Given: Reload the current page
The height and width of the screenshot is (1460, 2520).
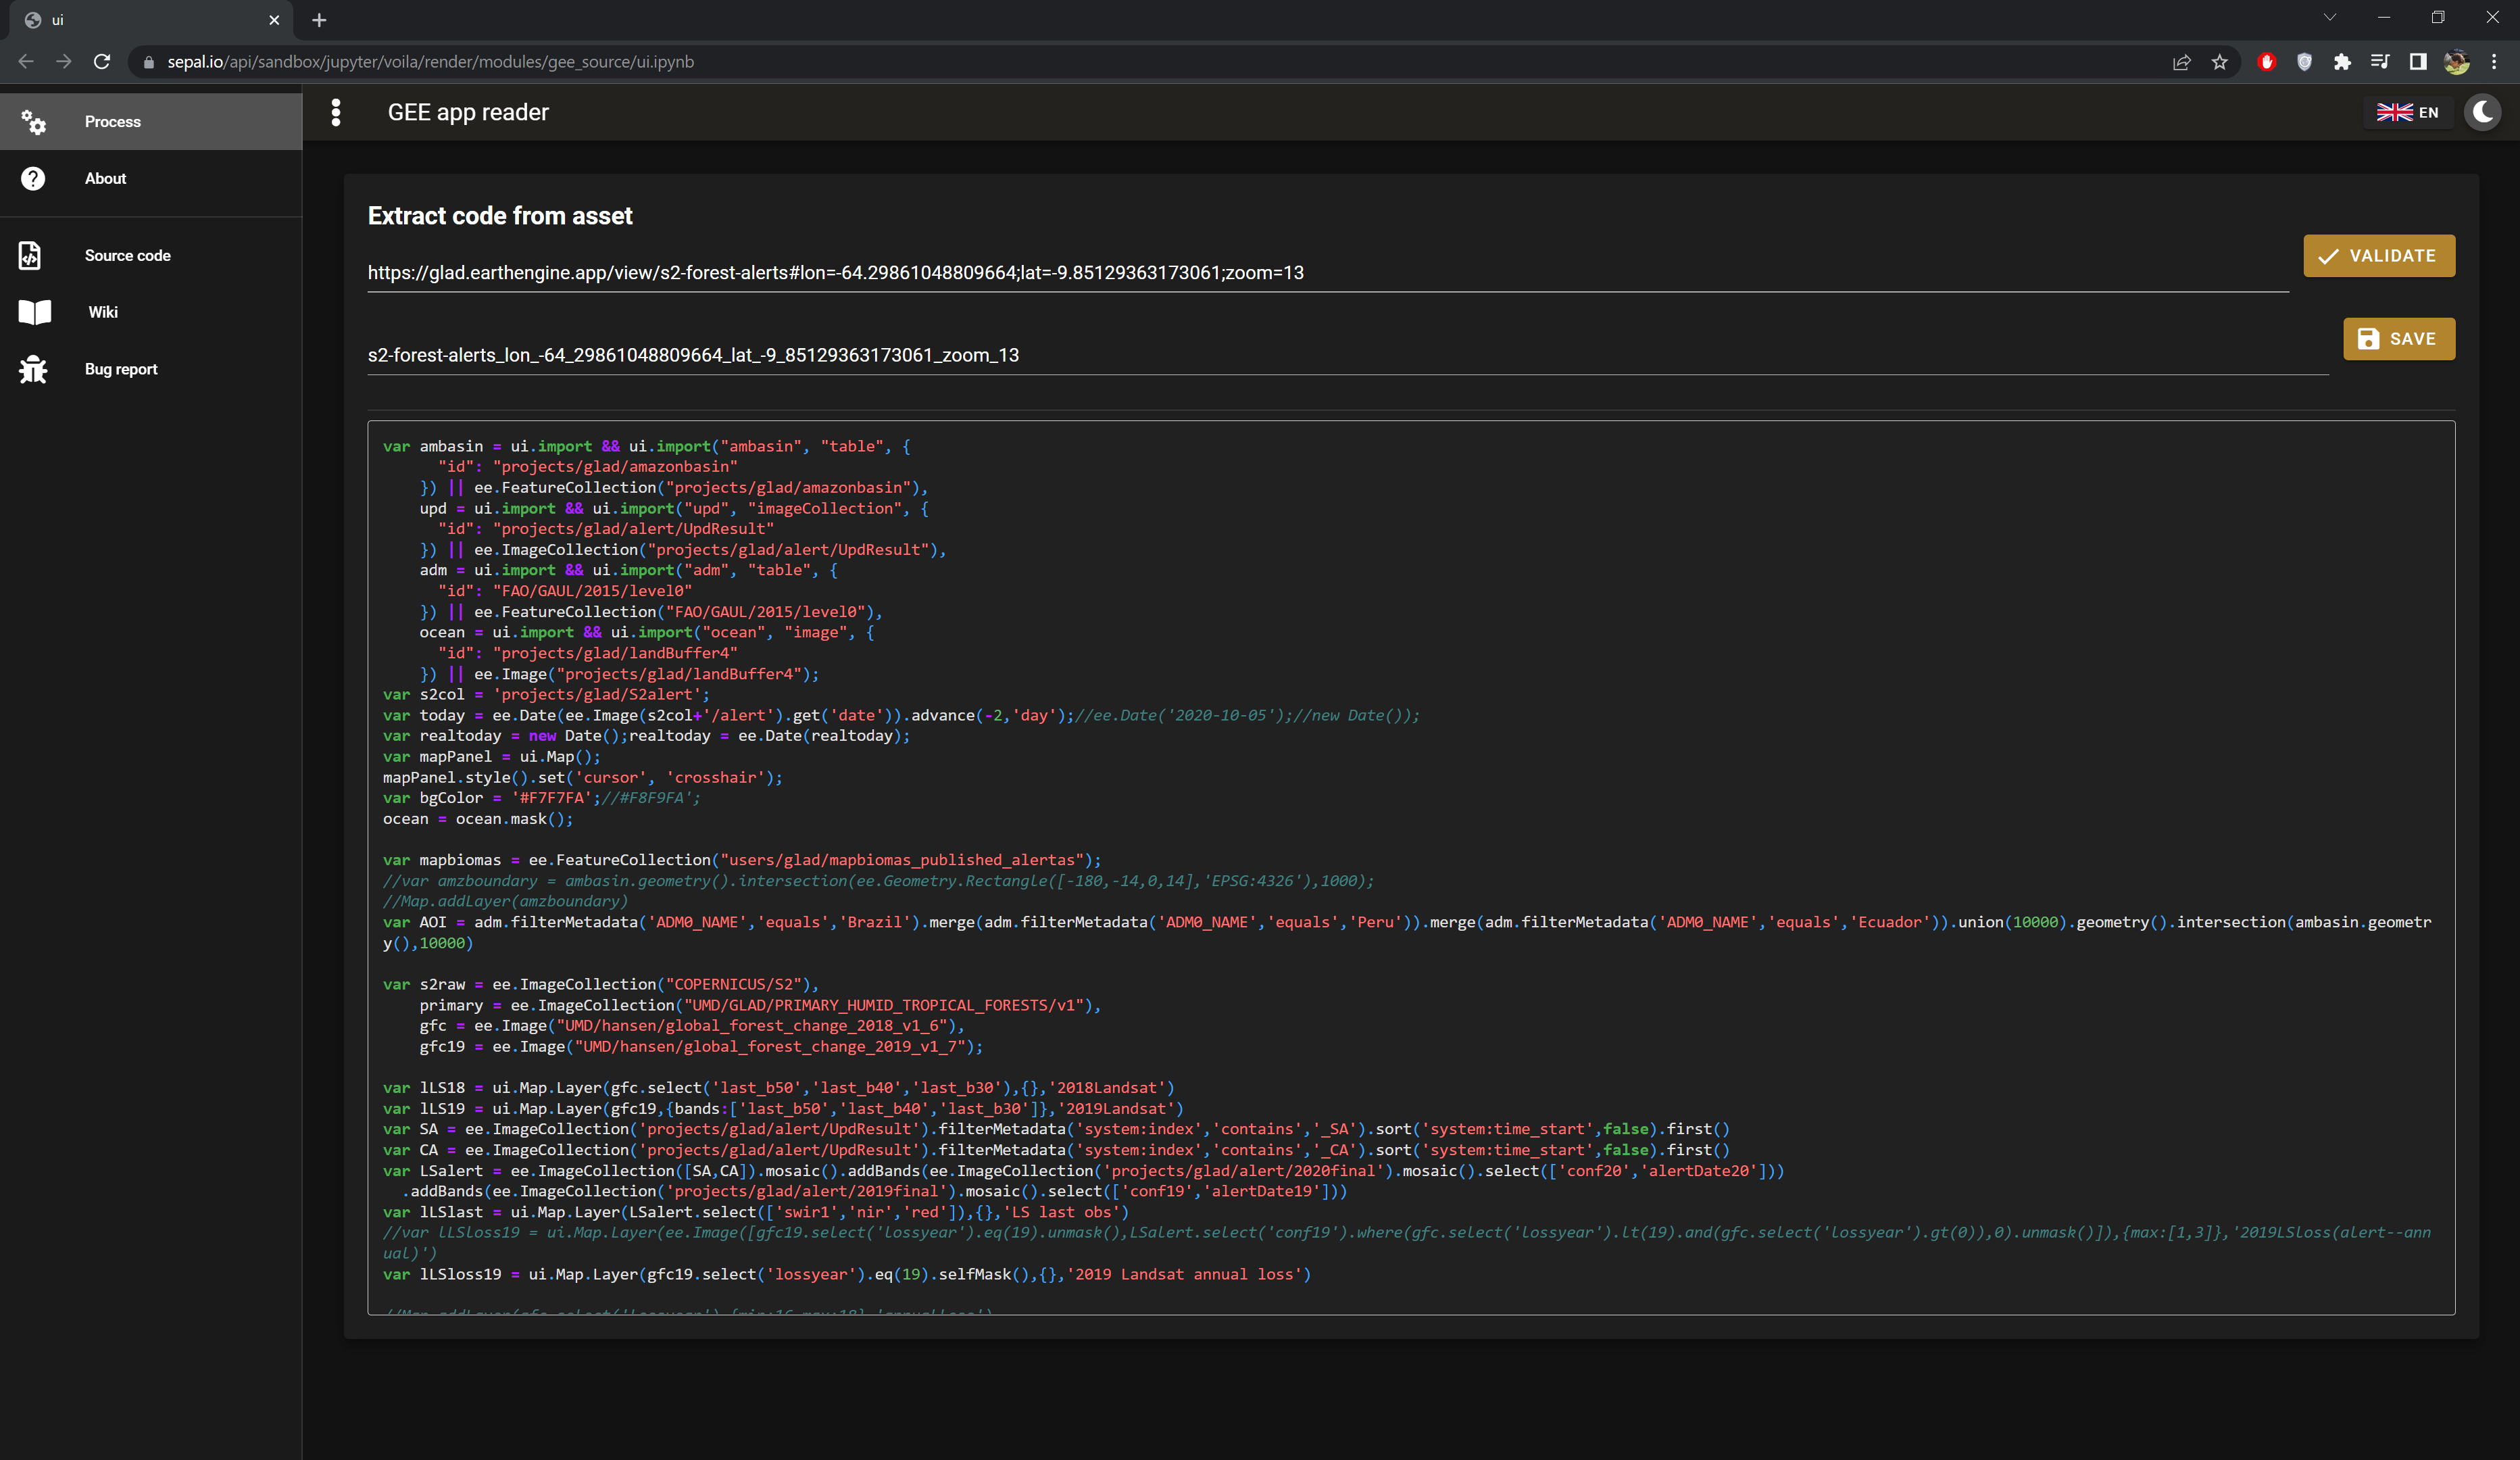Looking at the screenshot, I should [102, 62].
